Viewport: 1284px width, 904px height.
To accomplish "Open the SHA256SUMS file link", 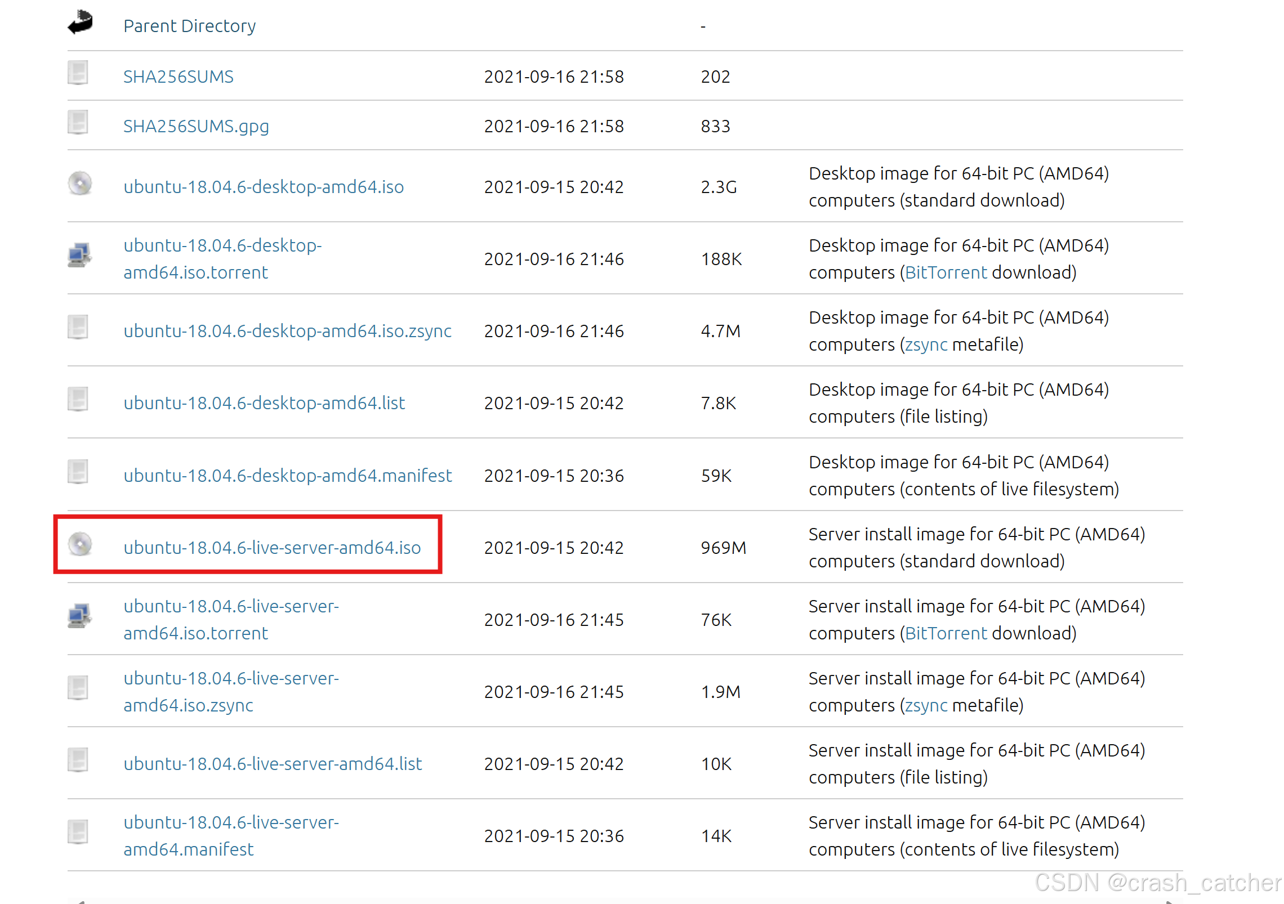I will pyautogui.click(x=179, y=77).
